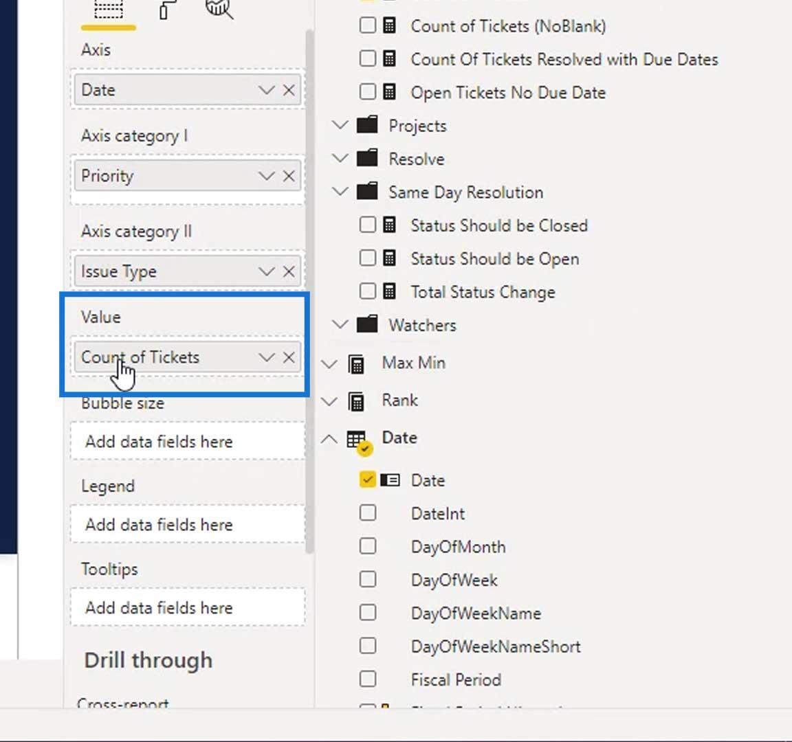This screenshot has width=792, height=742.
Task: Remove Count of Tickets from Value
Action: 289,357
